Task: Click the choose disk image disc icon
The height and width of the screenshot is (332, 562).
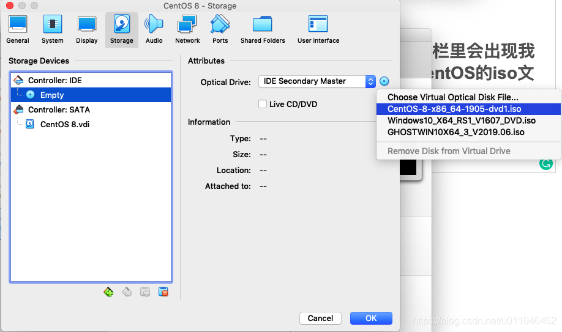Action: [x=384, y=81]
